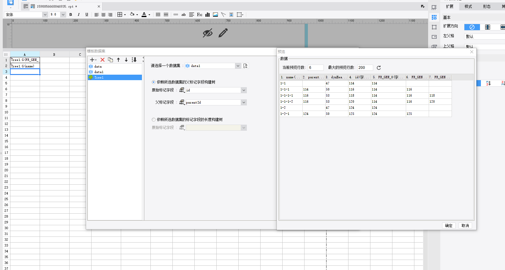Viewport: 505px width, 270px height.
Task: Choose vertical expansion direction option
Action: (488, 27)
